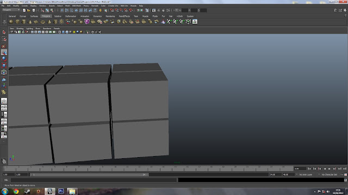This screenshot has height=195, width=348.
Task: Switch to single perspective view layout
Action: click(x=4, y=101)
